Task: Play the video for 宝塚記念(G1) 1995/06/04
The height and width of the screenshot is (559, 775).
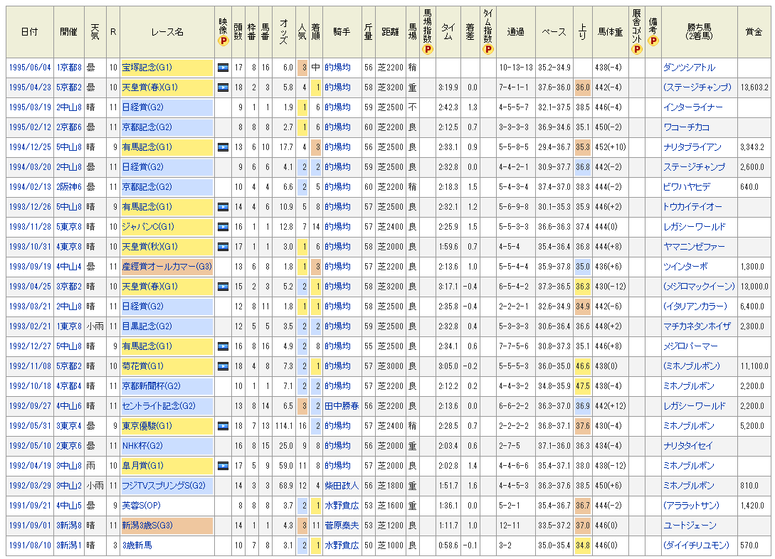Action: [223, 68]
